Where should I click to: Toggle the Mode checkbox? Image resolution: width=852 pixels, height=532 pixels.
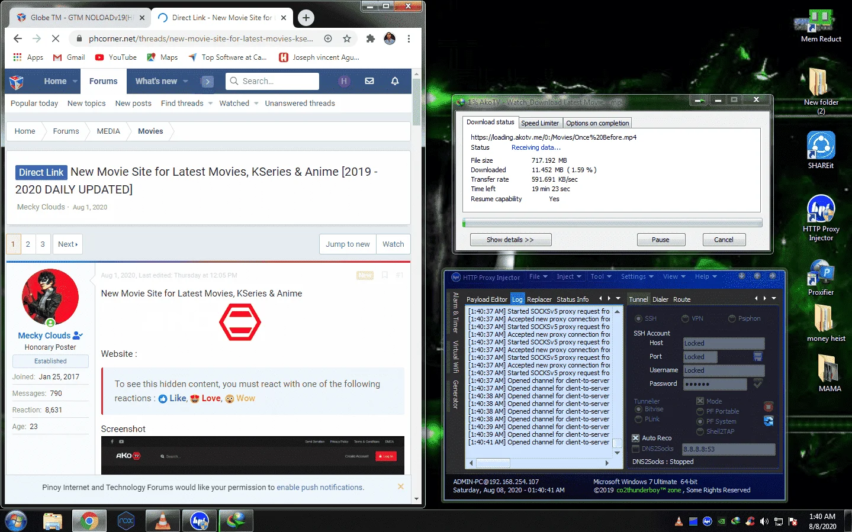tap(700, 401)
